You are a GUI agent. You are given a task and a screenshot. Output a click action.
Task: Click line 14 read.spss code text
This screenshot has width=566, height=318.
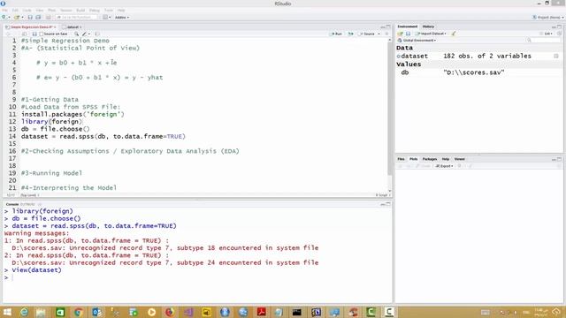(103, 137)
